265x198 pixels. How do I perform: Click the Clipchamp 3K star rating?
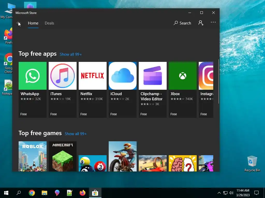click(150, 104)
